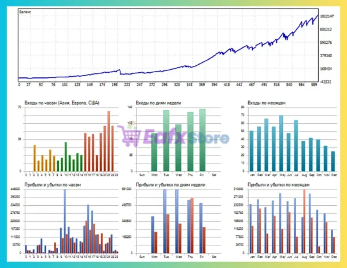Click the tall red Aug bar in profit/loss by months
Image resolution: width=347 pixels, height=268 pixels.
tap(304, 221)
